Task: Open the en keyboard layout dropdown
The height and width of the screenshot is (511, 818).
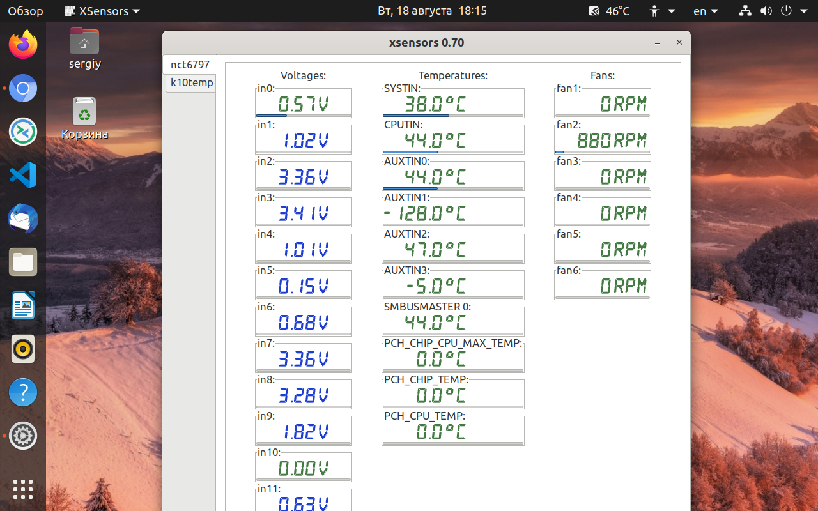Action: (706, 11)
